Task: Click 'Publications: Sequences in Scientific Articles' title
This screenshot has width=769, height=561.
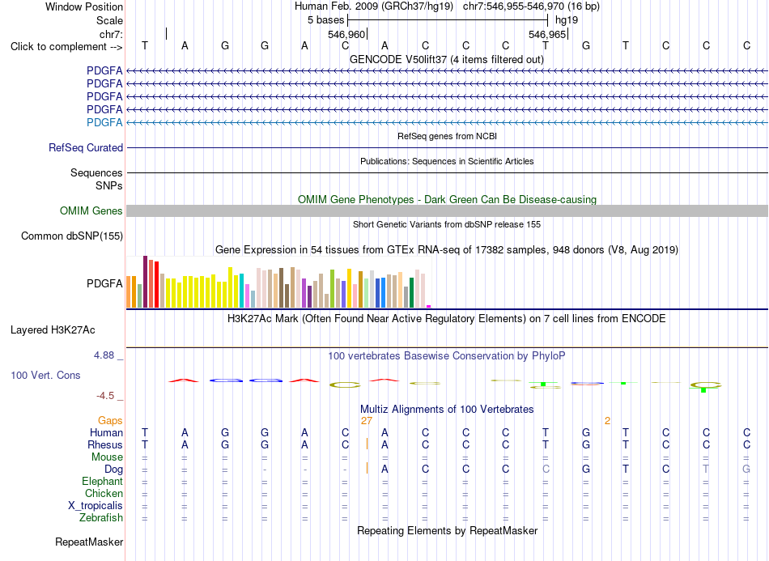Action: [447, 161]
